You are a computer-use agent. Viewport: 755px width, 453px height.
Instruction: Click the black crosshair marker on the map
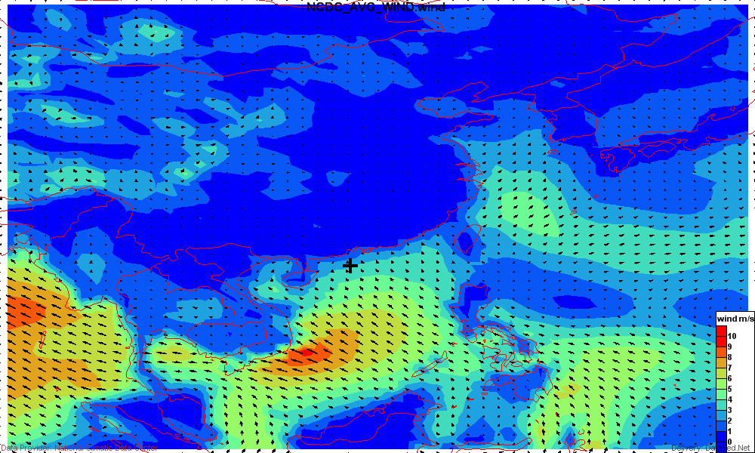(x=350, y=266)
